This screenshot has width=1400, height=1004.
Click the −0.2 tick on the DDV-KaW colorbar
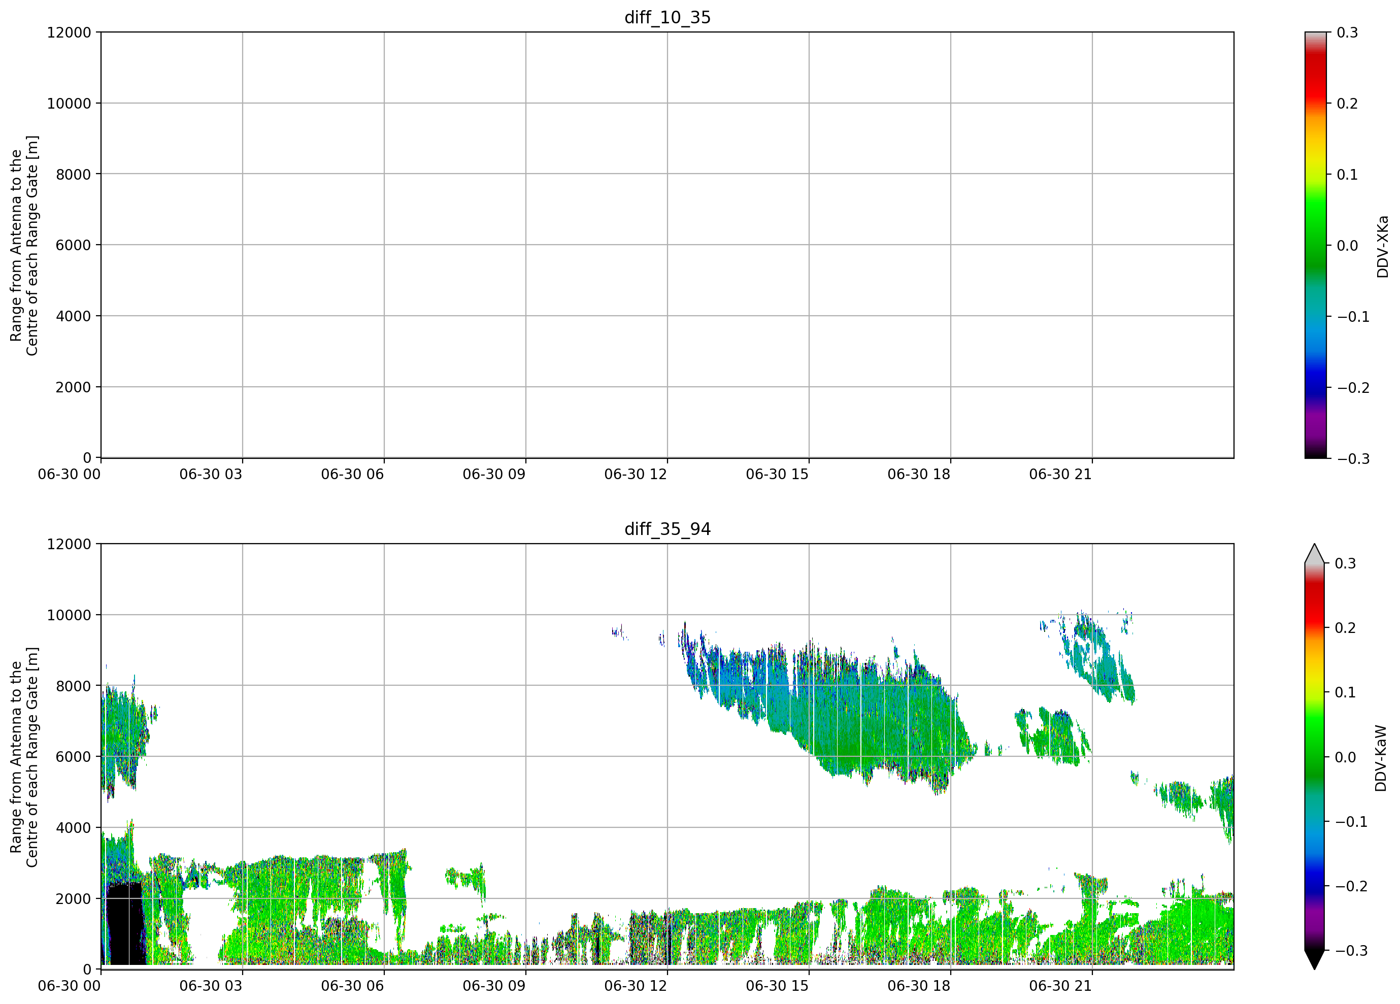click(x=1351, y=886)
